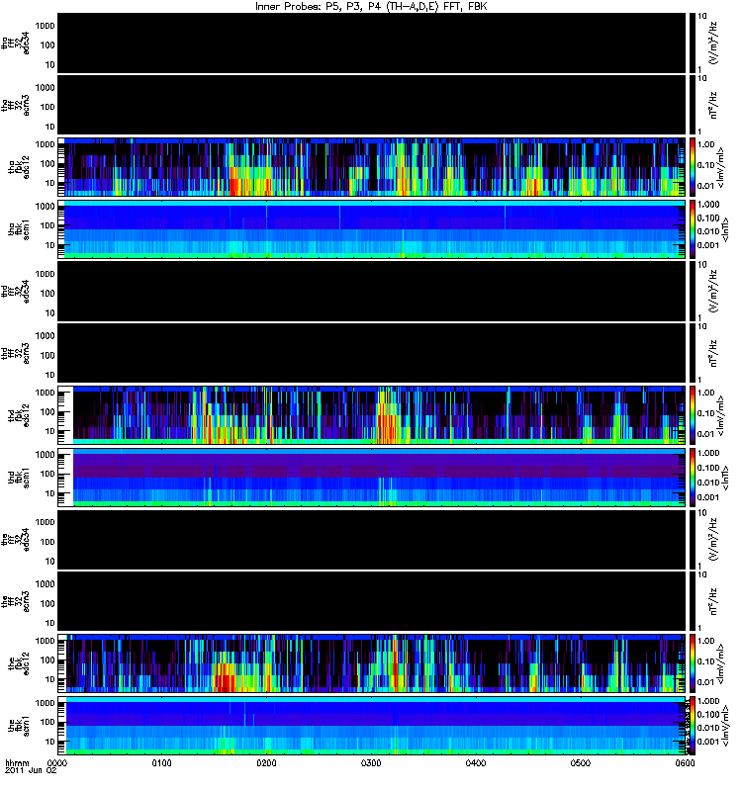Click the 0200 time axis label
This screenshot has height=791, width=742.
click(x=266, y=762)
